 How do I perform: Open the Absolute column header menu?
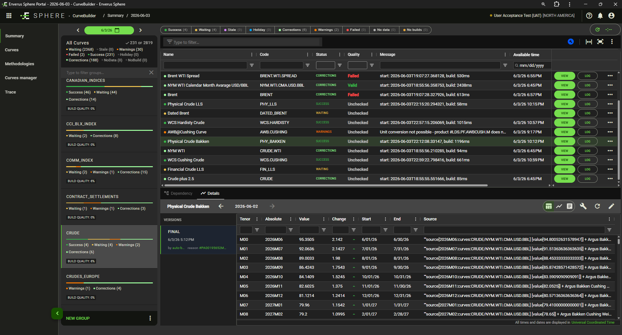pyautogui.click(x=291, y=219)
